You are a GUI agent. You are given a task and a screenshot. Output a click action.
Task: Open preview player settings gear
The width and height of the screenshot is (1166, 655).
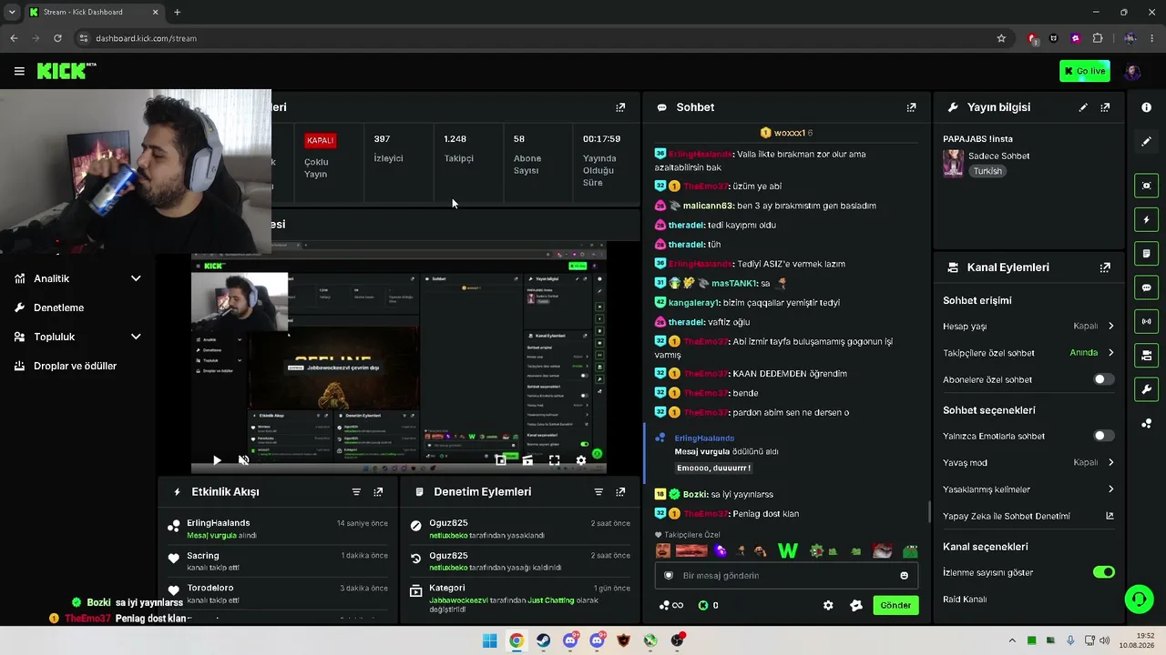(x=581, y=460)
